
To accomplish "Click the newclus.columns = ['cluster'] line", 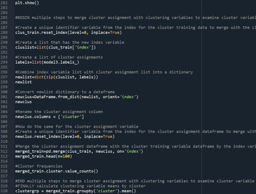I will [x=49, y=117].
